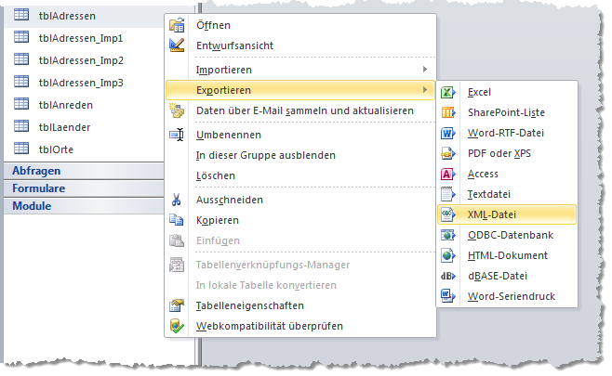The image size is (612, 376).
Task: Click the table icon beside tblLaender
Action: click(x=21, y=126)
